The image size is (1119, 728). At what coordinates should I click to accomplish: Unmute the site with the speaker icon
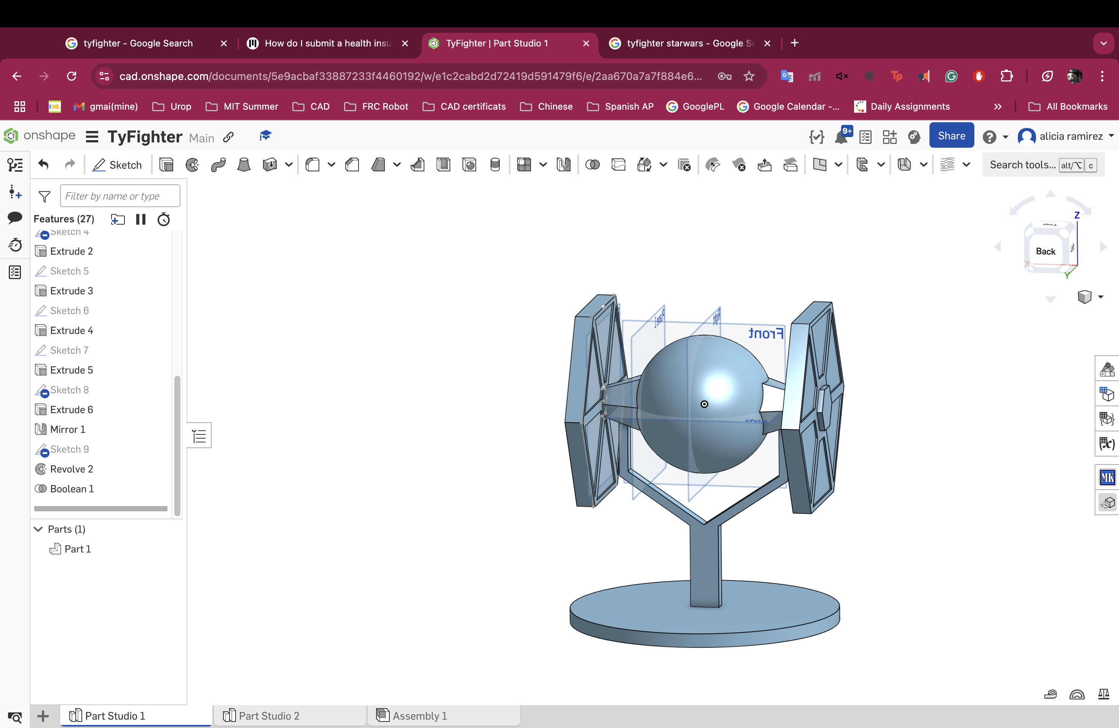(x=842, y=76)
